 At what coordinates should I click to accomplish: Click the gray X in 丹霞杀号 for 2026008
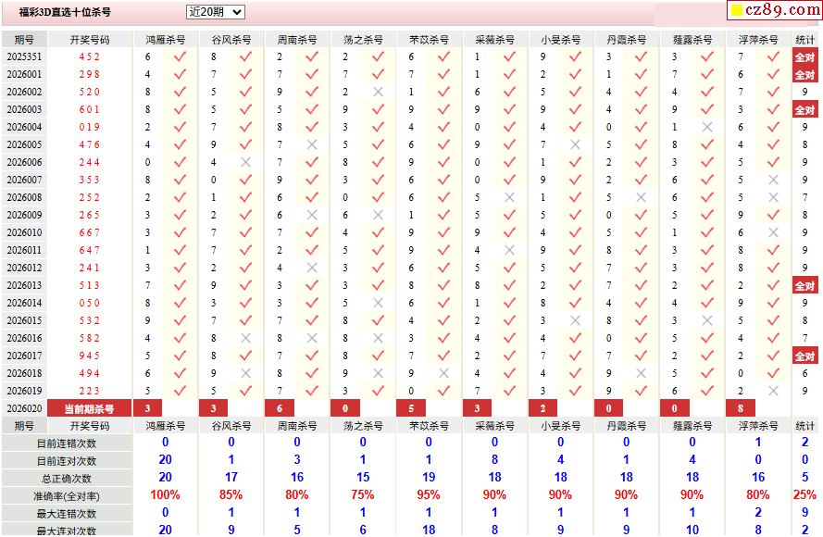coord(641,197)
